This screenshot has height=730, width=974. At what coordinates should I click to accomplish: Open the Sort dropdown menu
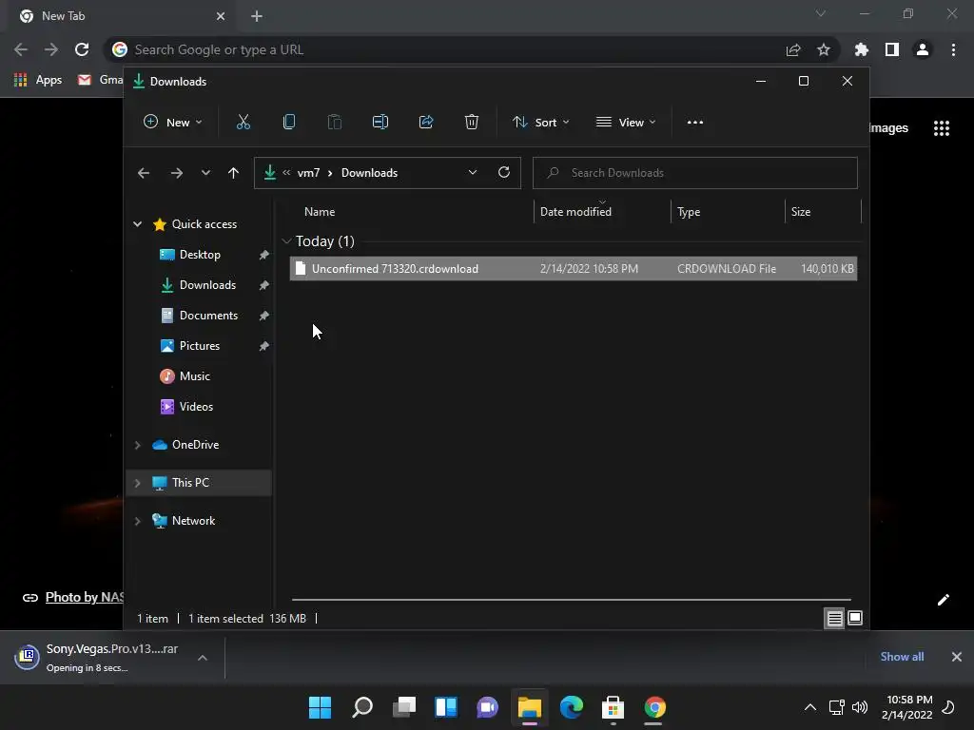click(540, 123)
